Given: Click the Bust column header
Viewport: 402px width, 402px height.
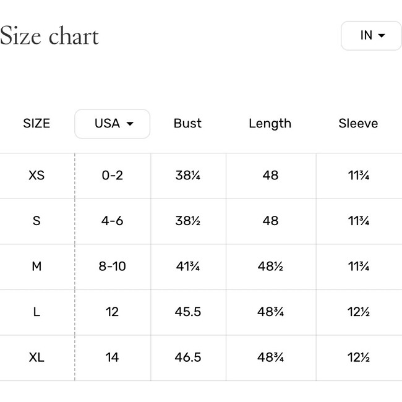Looking at the screenshot, I should 187,123.
